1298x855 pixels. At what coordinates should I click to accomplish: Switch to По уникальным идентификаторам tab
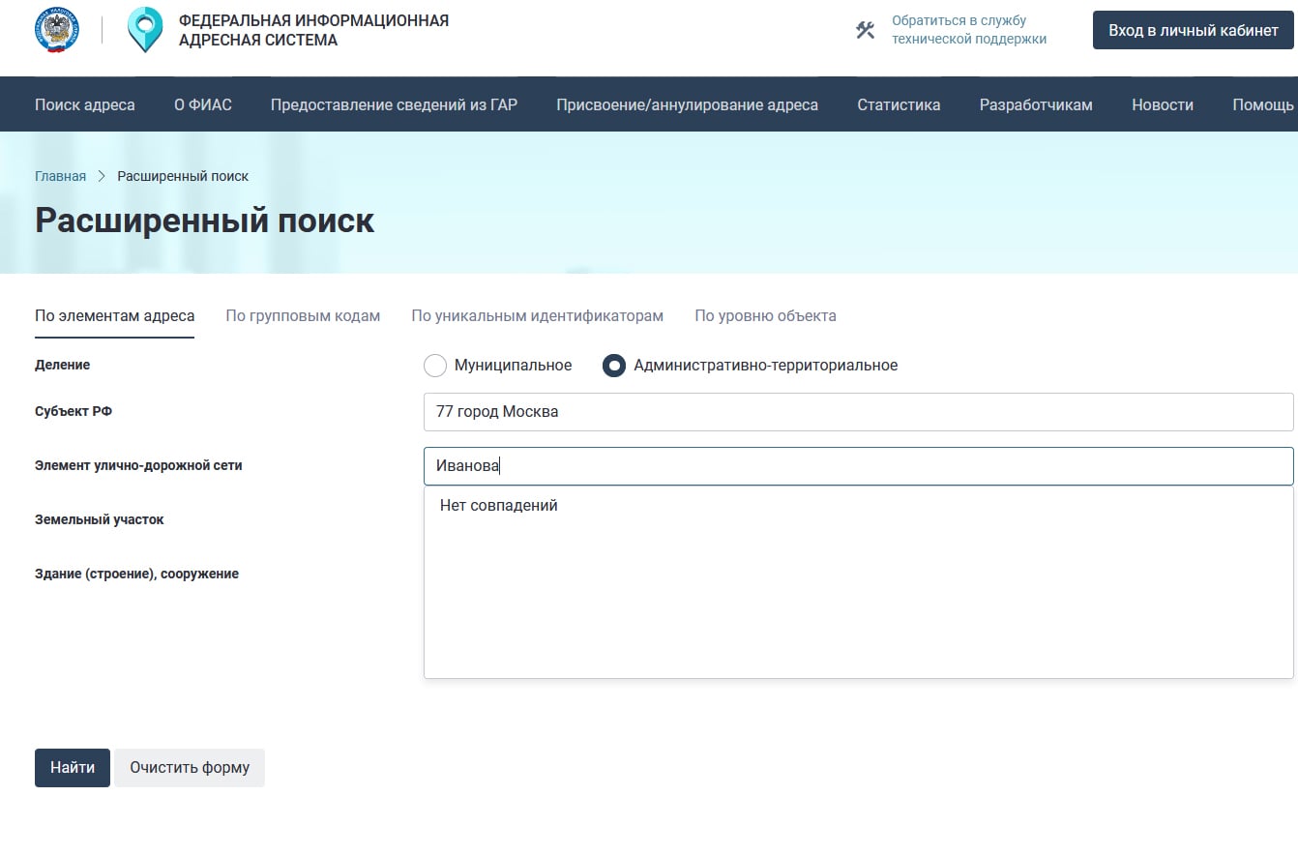pyautogui.click(x=537, y=316)
